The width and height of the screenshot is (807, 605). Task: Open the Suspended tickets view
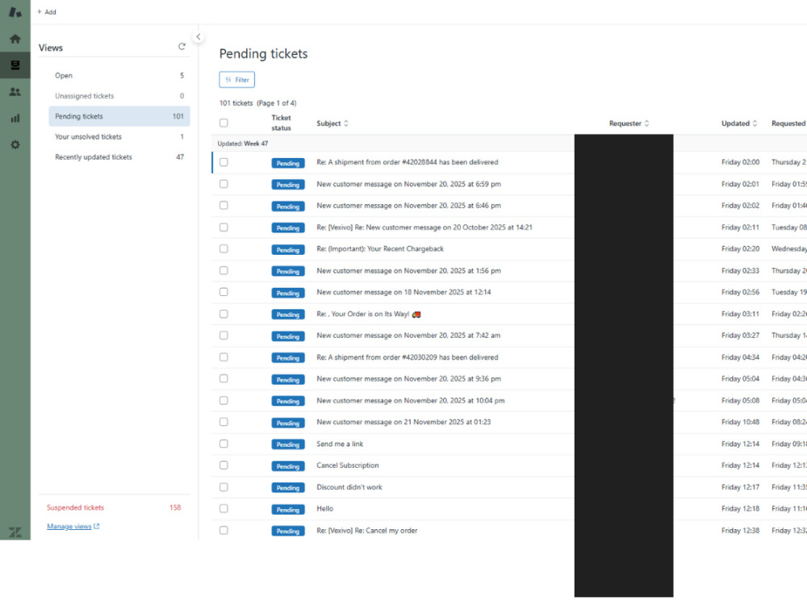115,507
